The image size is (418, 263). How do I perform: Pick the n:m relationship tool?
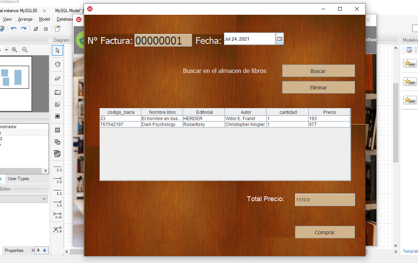(x=57, y=215)
